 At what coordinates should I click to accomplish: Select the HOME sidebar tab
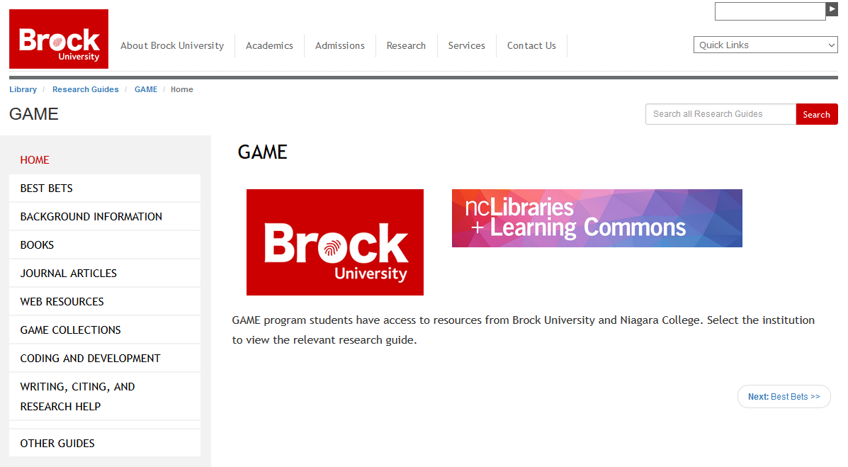(x=105, y=160)
